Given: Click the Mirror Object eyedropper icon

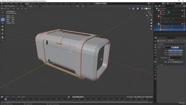Looking at the screenshot, I should click(182, 58).
